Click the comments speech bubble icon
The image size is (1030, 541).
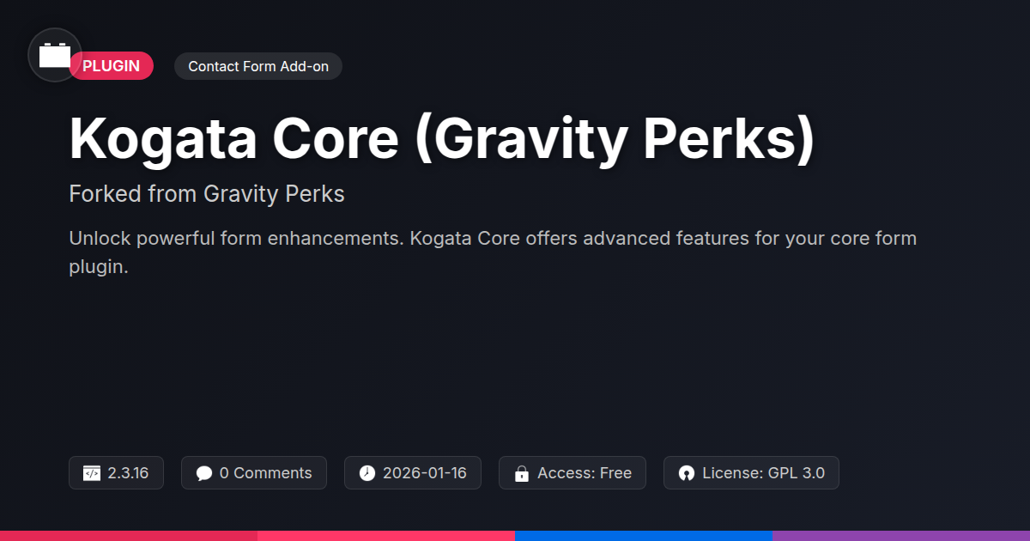click(203, 473)
